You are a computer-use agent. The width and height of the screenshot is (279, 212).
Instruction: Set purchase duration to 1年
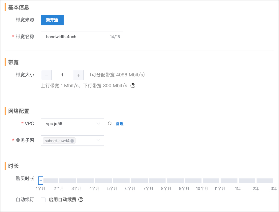238,181
